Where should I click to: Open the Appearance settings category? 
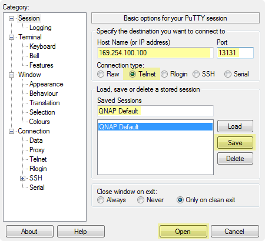[x=47, y=84]
